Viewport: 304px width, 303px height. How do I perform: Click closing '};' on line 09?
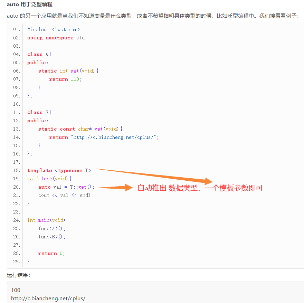pyautogui.click(x=29, y=96)
